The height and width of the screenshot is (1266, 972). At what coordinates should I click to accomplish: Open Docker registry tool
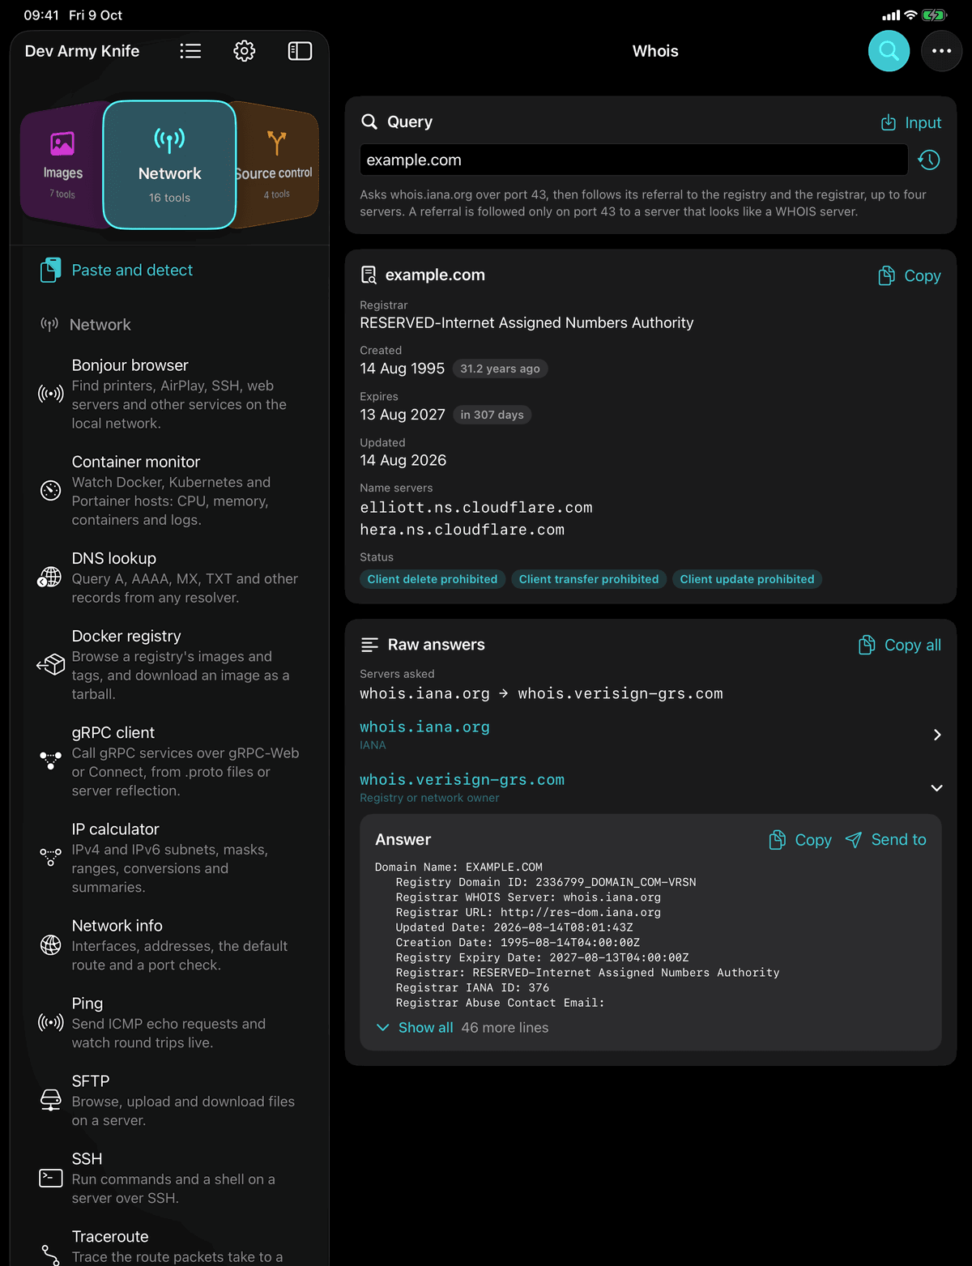(169, 664)
